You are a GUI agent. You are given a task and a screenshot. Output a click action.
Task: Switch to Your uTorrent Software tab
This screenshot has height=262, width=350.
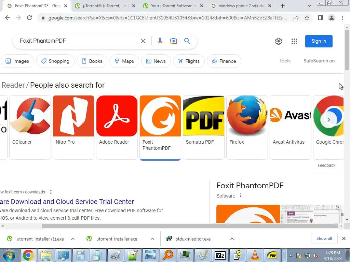pos(173,6)
